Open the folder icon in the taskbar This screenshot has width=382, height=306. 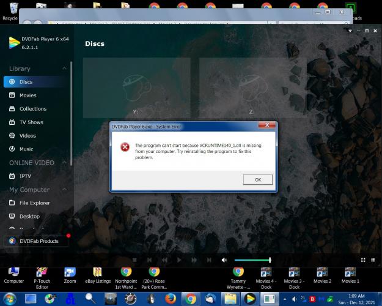coord(230,299)
